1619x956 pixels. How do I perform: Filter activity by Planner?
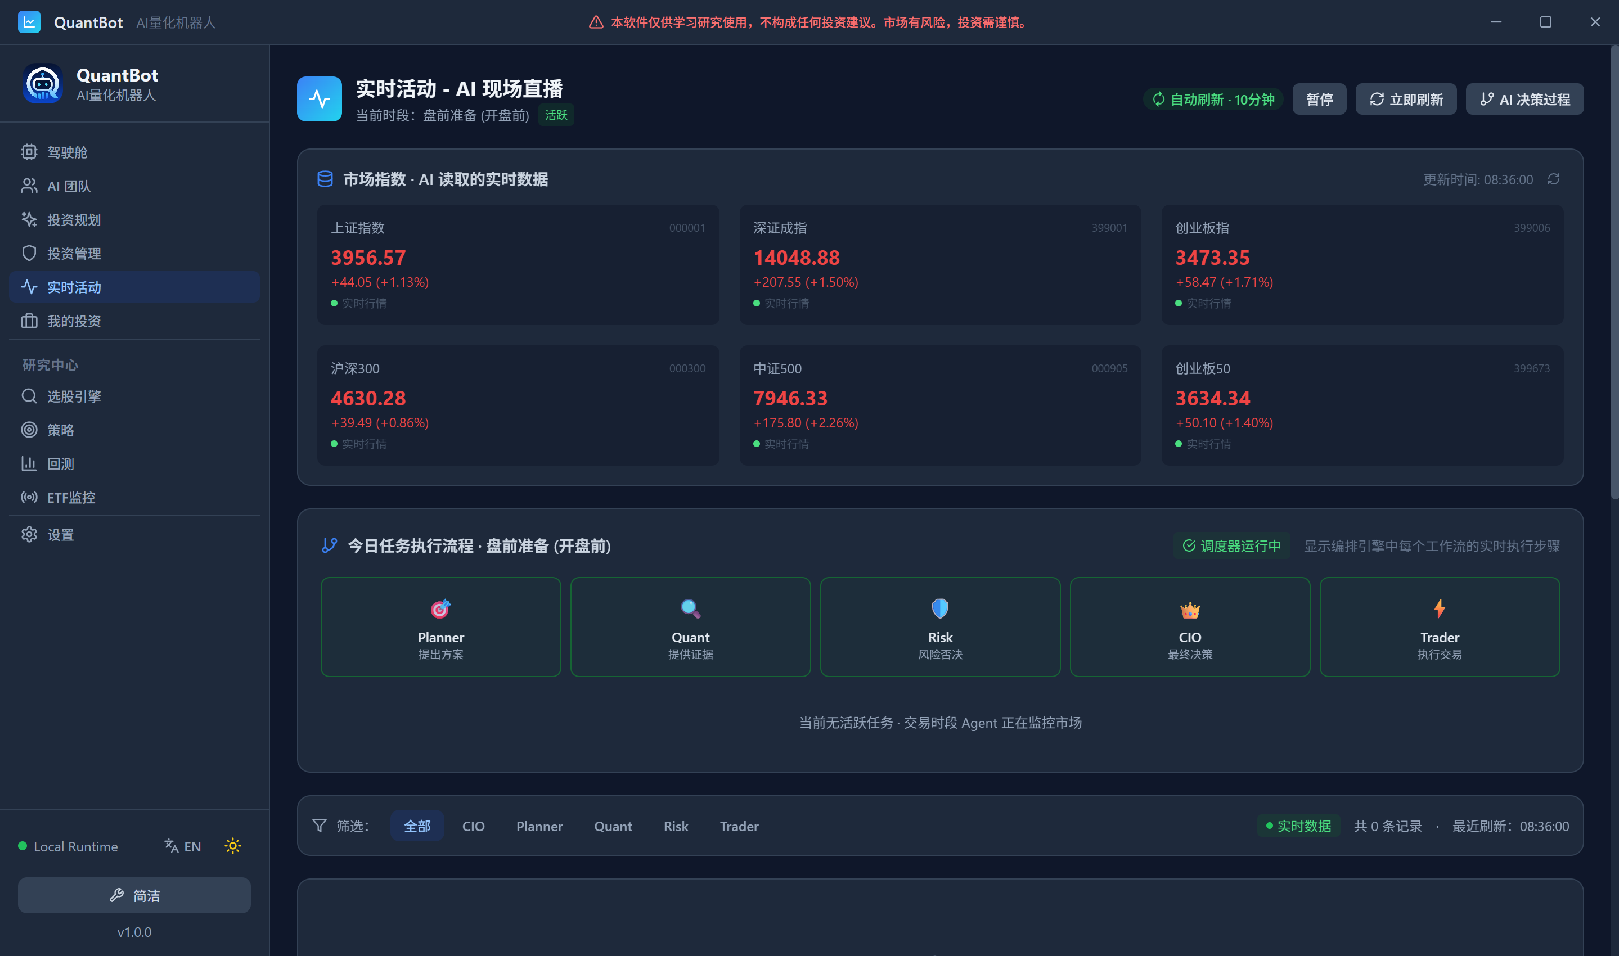click(x=539, y=826)
